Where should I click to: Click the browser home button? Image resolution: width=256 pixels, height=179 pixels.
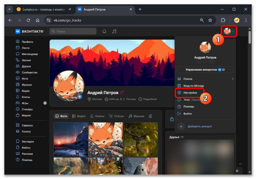38,20
